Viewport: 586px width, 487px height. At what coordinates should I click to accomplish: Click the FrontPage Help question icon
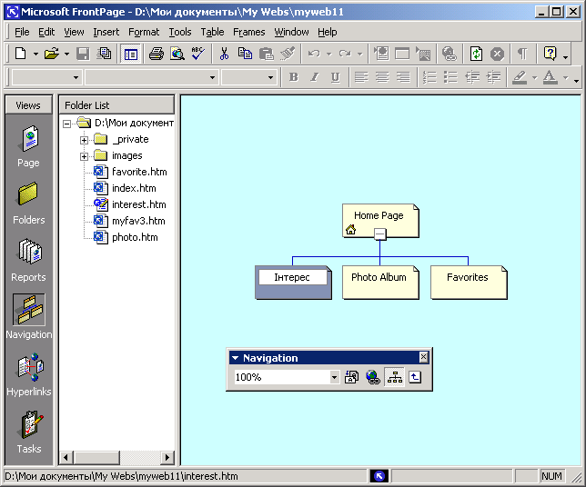tap(551, 54)
